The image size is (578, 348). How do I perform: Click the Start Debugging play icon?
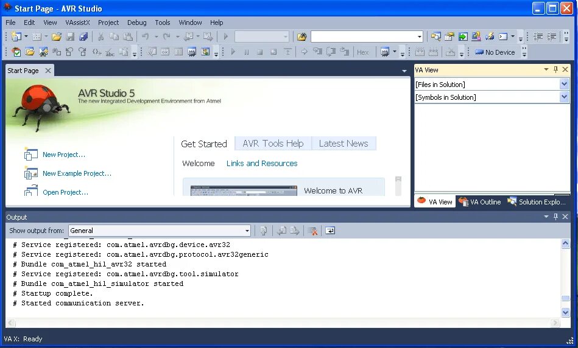[x=225, y=37]
